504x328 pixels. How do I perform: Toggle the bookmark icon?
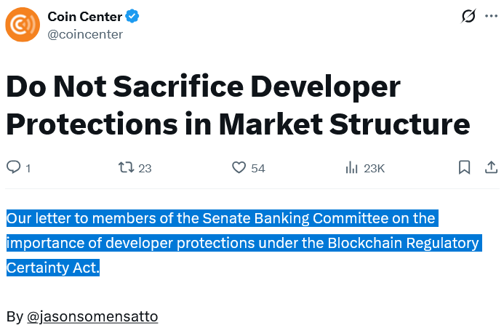pos(464,168)
